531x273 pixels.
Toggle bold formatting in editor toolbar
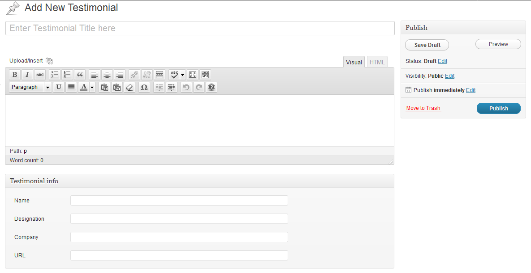[14, 75]
